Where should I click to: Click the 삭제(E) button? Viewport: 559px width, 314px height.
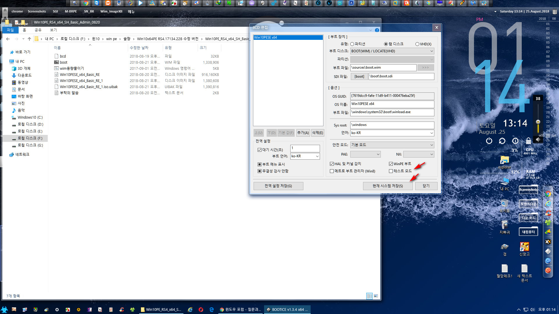pos(318,133)
